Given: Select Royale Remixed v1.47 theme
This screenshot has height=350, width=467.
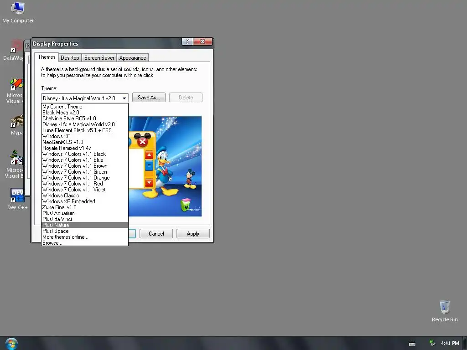Looking at the screenshot, I should click(x=84, y=148).
